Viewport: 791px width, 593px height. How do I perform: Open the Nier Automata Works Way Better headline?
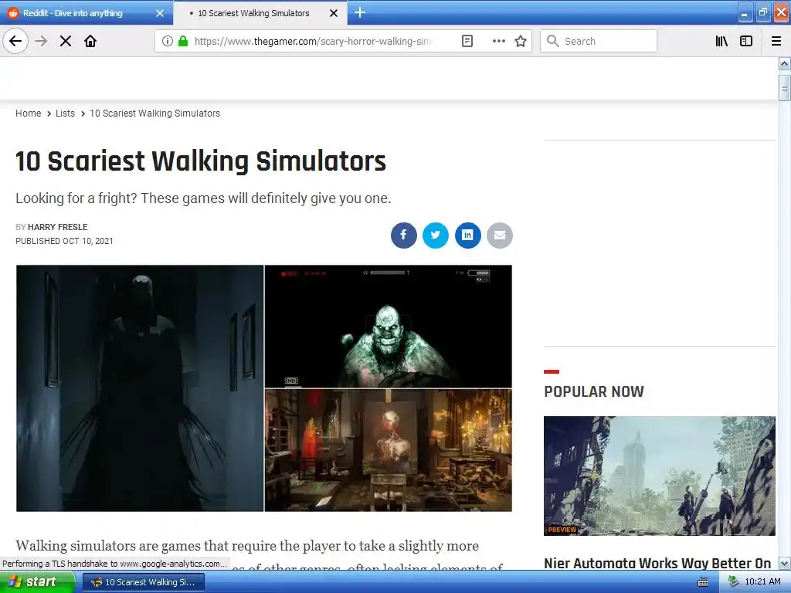pos(657,563)
